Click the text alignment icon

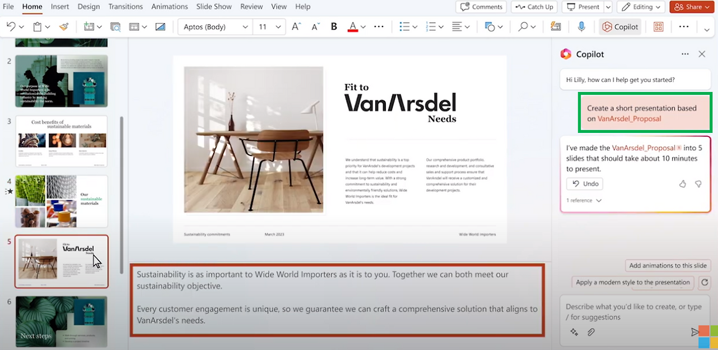[x=457, y=26]
